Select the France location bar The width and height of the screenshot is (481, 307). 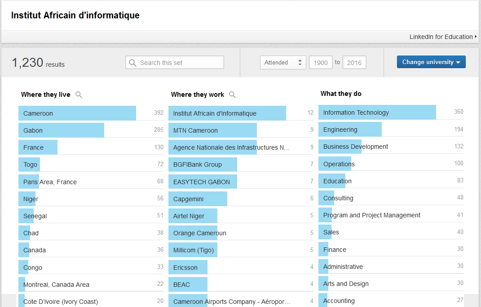(x=91, y=147)
